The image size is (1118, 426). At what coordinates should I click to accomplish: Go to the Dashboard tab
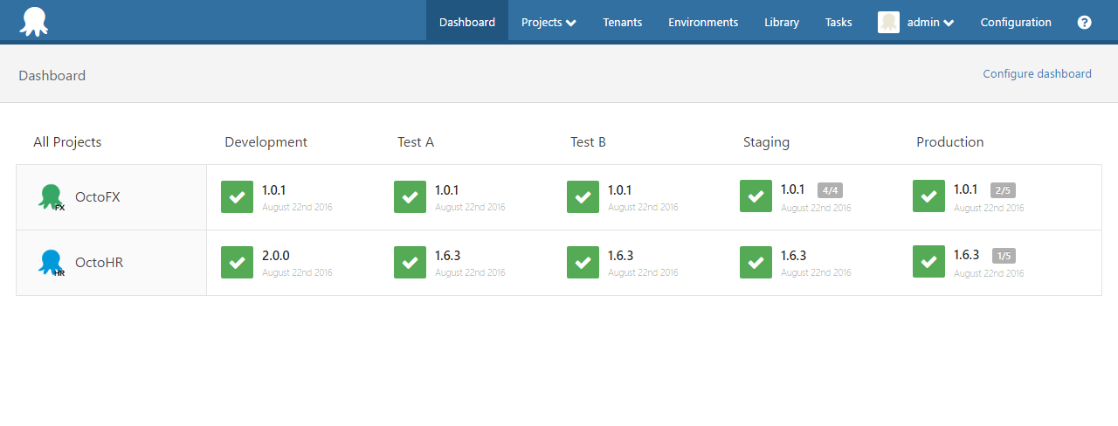tap(467, 23)
